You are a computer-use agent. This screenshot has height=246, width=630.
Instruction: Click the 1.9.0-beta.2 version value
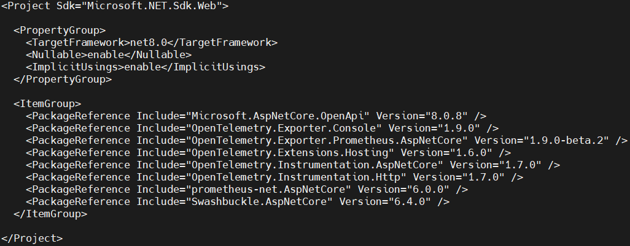pos(569,140)
